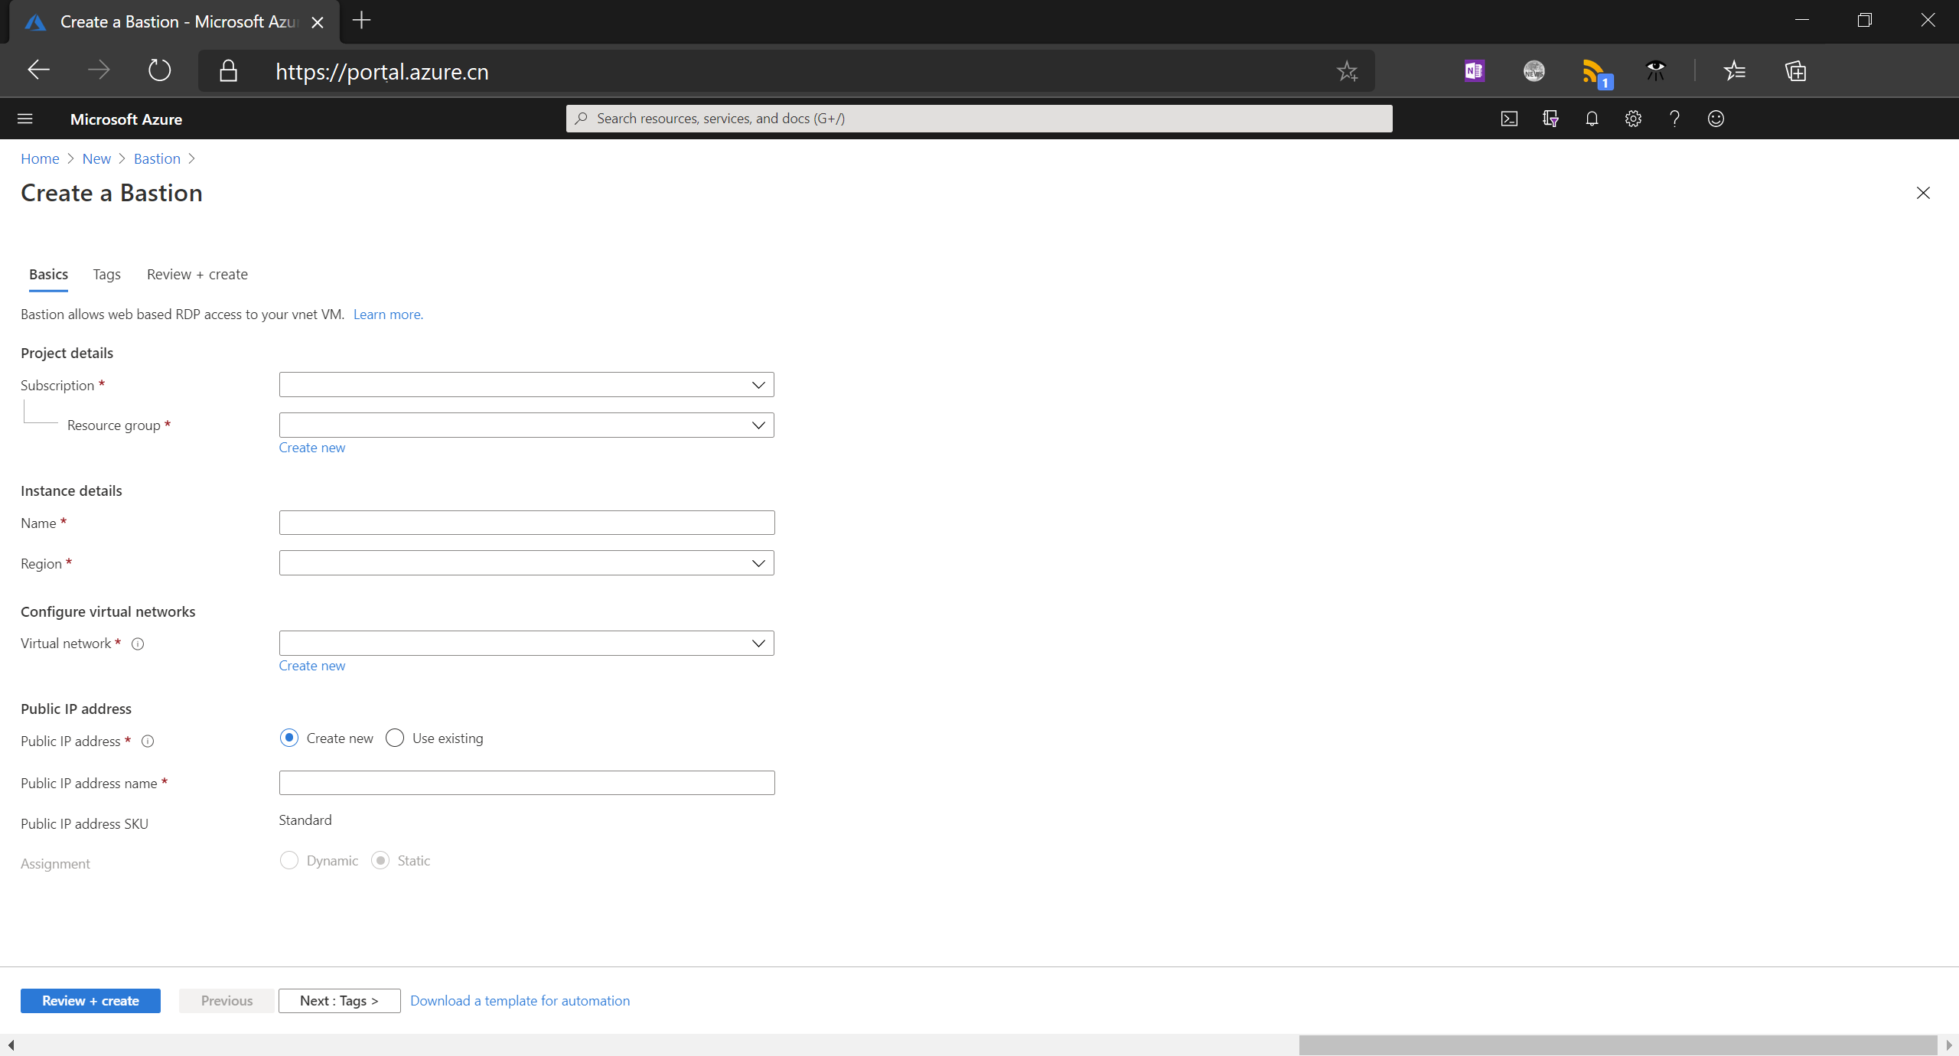1959x1056 pixels.
Task: Click Download a template for automation link
Action: [520, 1001]
